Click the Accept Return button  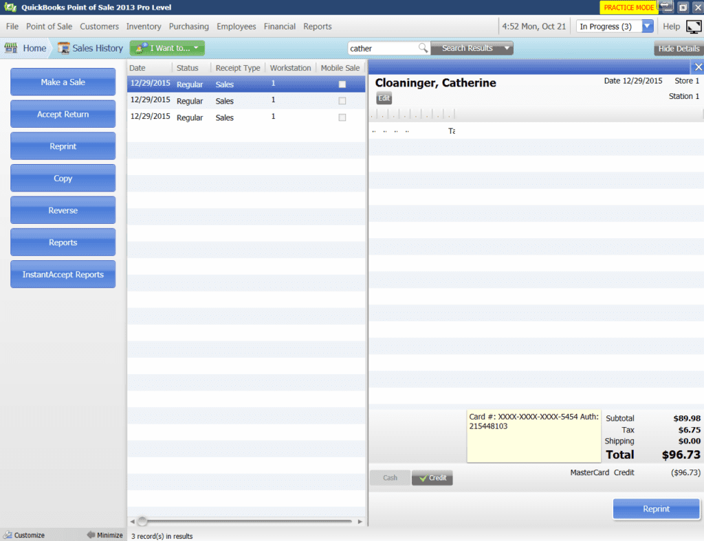coord(63,114)
